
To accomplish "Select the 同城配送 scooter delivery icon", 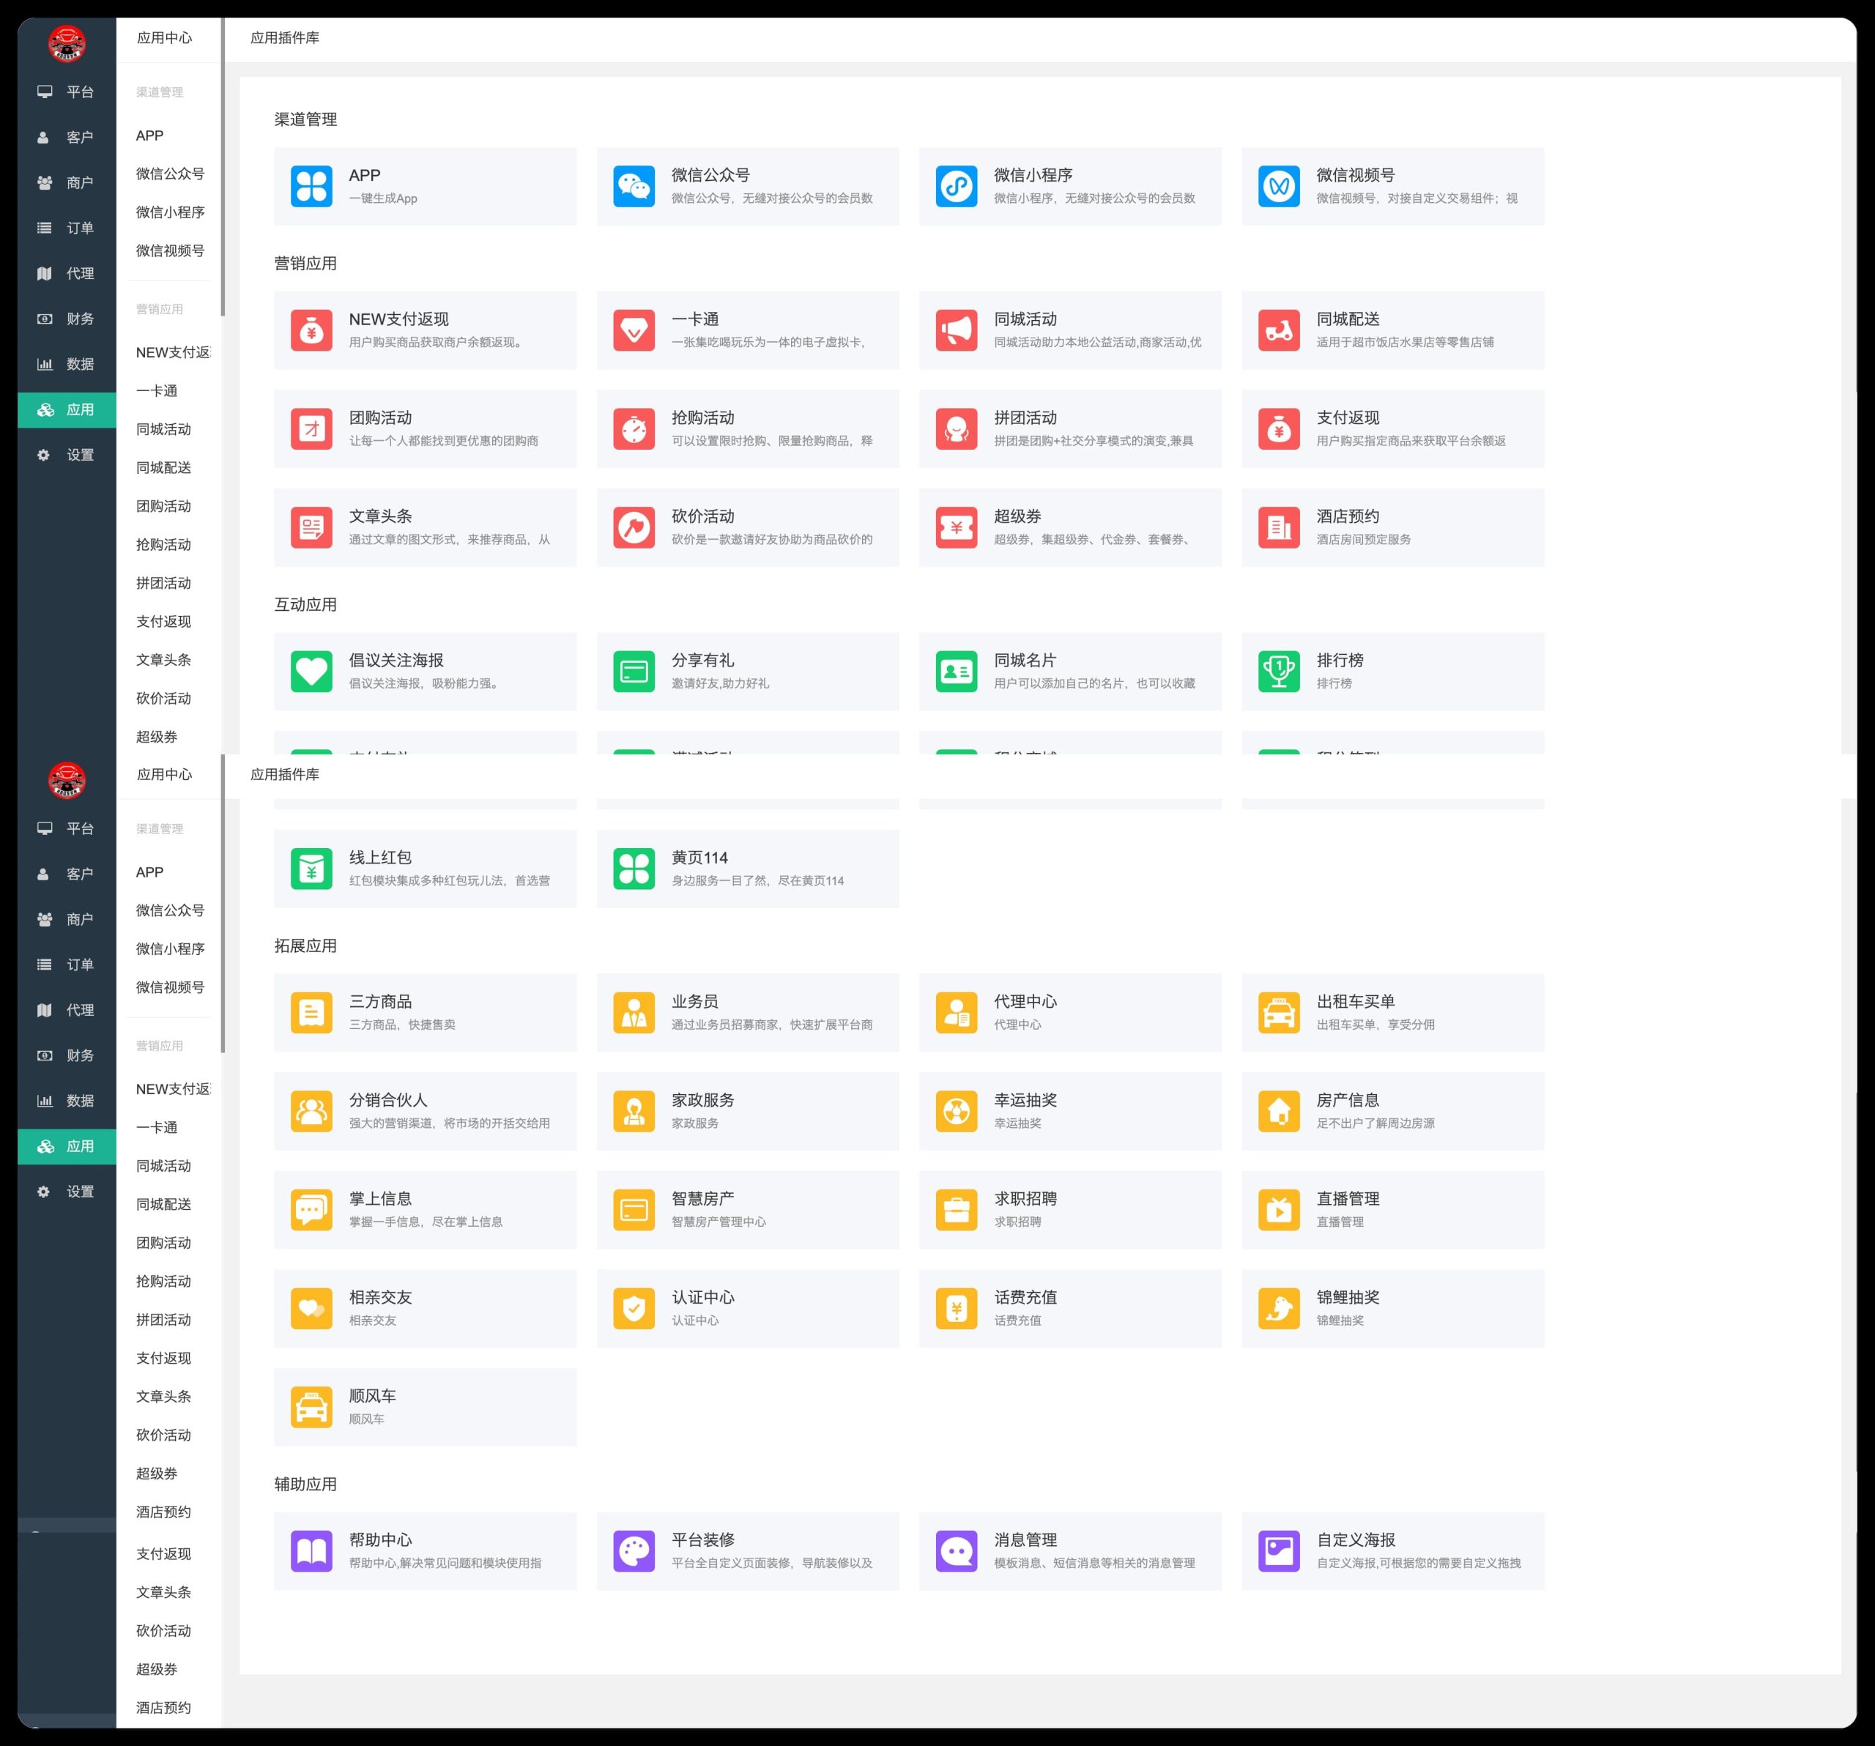I will [1279, 330].
